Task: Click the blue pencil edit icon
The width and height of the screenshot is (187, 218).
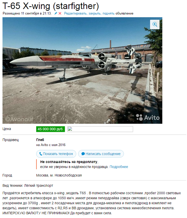Action: point(55,13)
